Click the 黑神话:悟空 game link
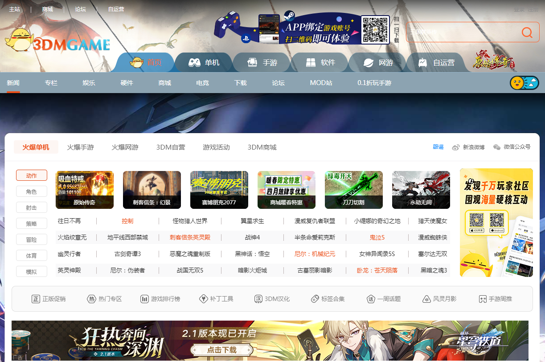This screenshot has width=545, height=362. point(252,254)
